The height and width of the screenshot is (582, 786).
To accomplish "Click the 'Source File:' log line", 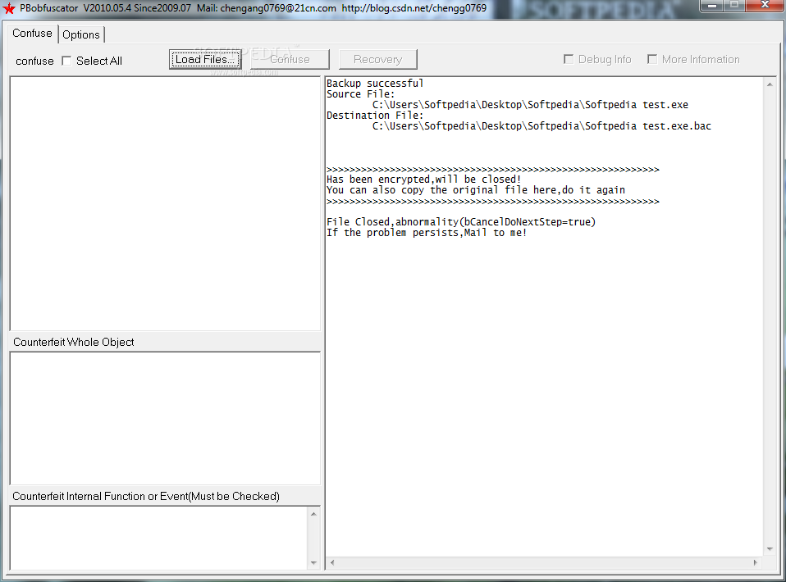I will pos(360,93).
